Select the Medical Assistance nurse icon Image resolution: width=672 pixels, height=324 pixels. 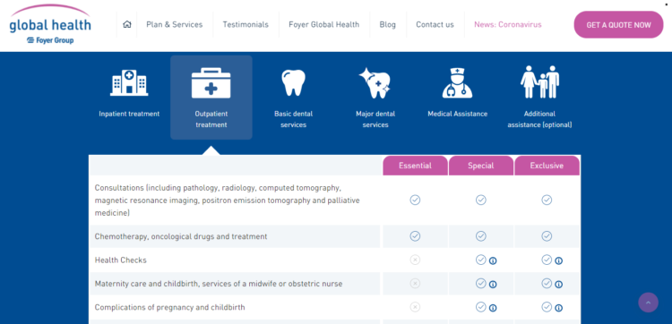(x=457, y=83)
